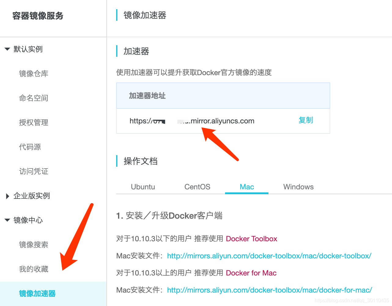Screen dimensions: 392x306
Task: Click the description 使用加速器可以提升获取Docker官方镜像的速度
Action: click(194, 73)
